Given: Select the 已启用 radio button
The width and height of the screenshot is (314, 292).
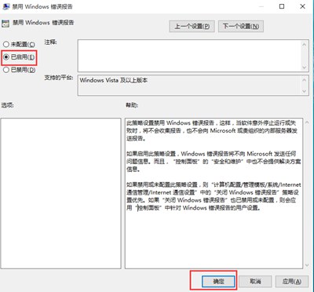Looking at the screenshot, I should point(19,57).
